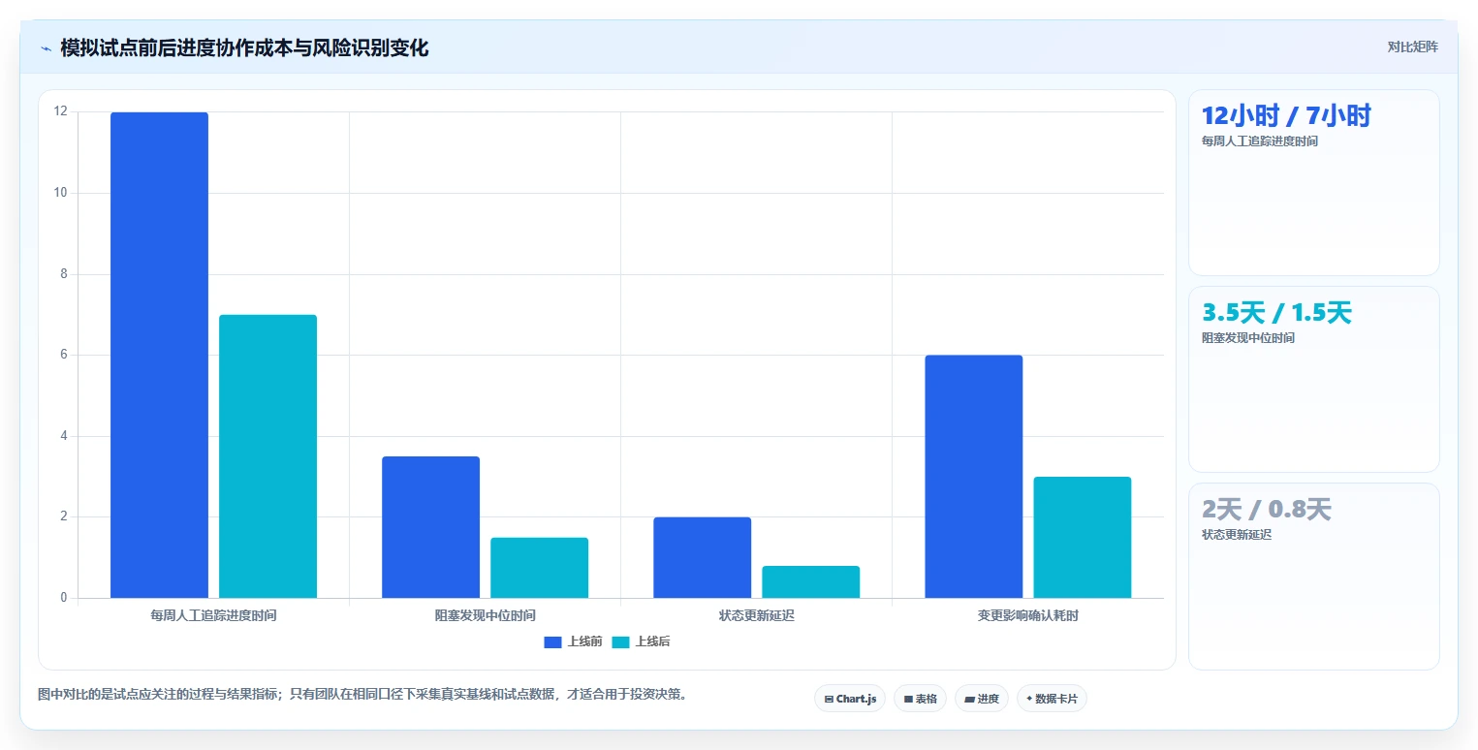Click the 阻塞发现中位时间 x-axis label
This screenshot has height=750, width=1478.
pyautogui.click(x=485, y=615)
